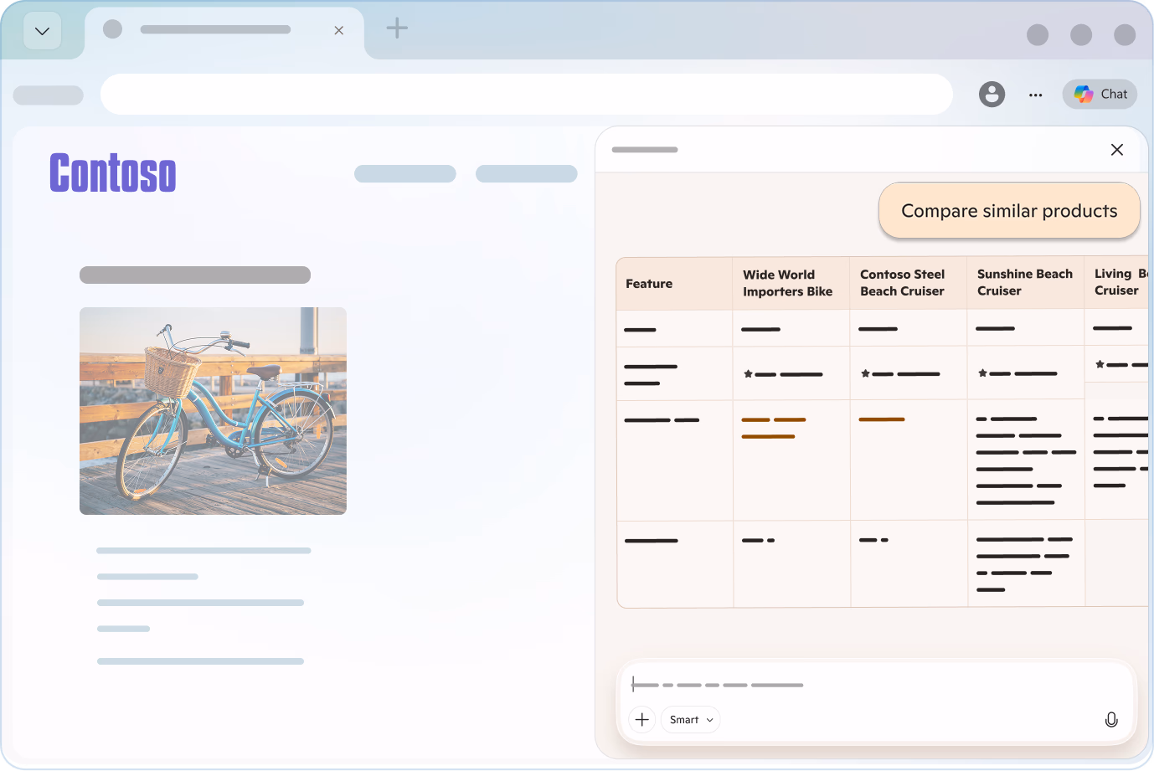Click the plus attach button in chat box
Viewport: 1154px width, 771px height.
(641, 720)
